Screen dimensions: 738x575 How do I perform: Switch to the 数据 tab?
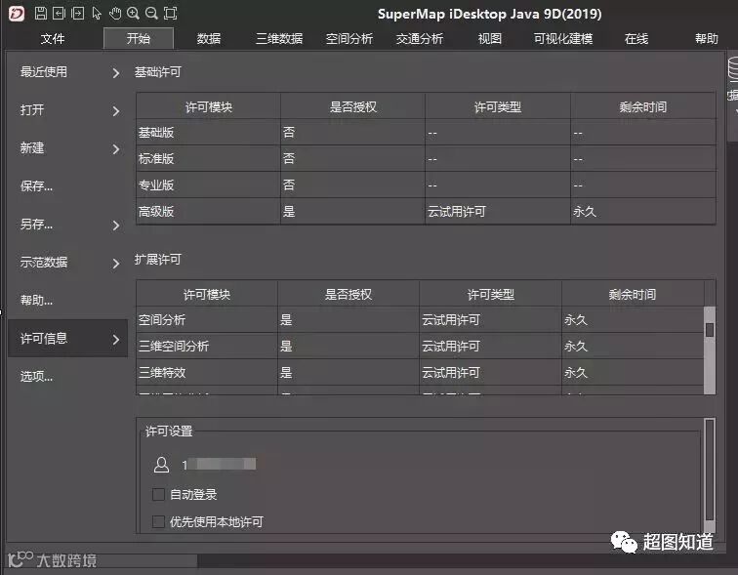coord(209,39)
